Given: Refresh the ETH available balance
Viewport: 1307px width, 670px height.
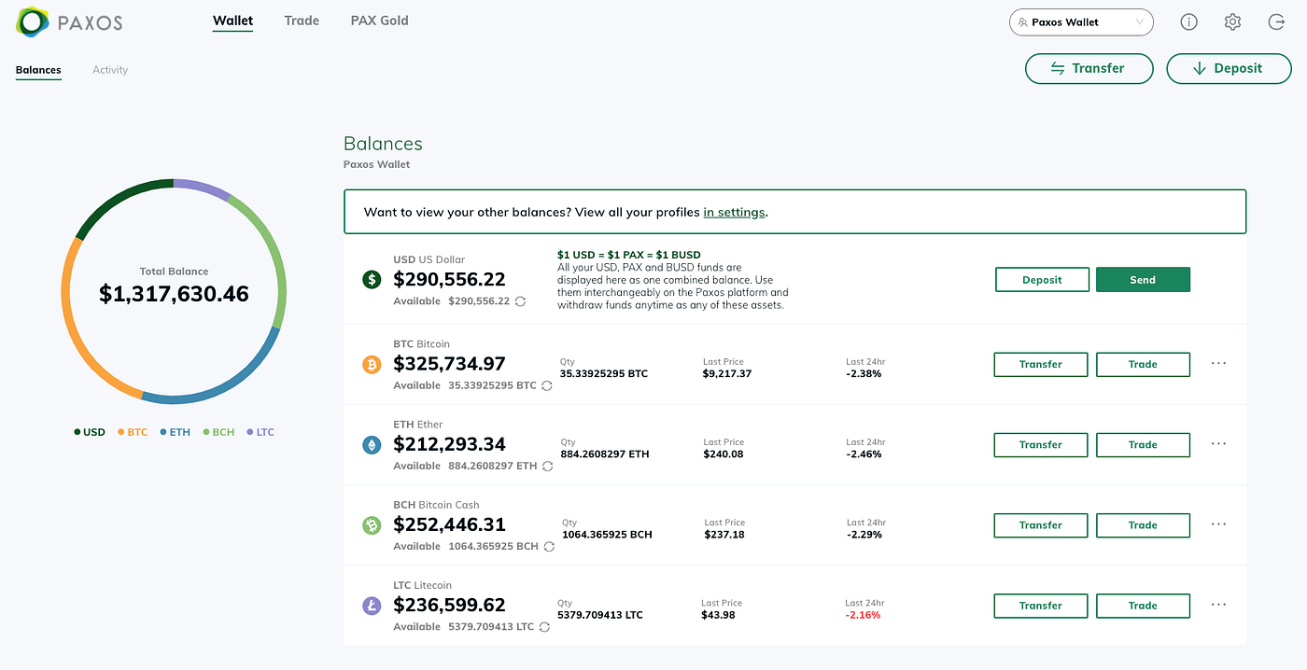Looking at the screenshot, I should [548, 466].
